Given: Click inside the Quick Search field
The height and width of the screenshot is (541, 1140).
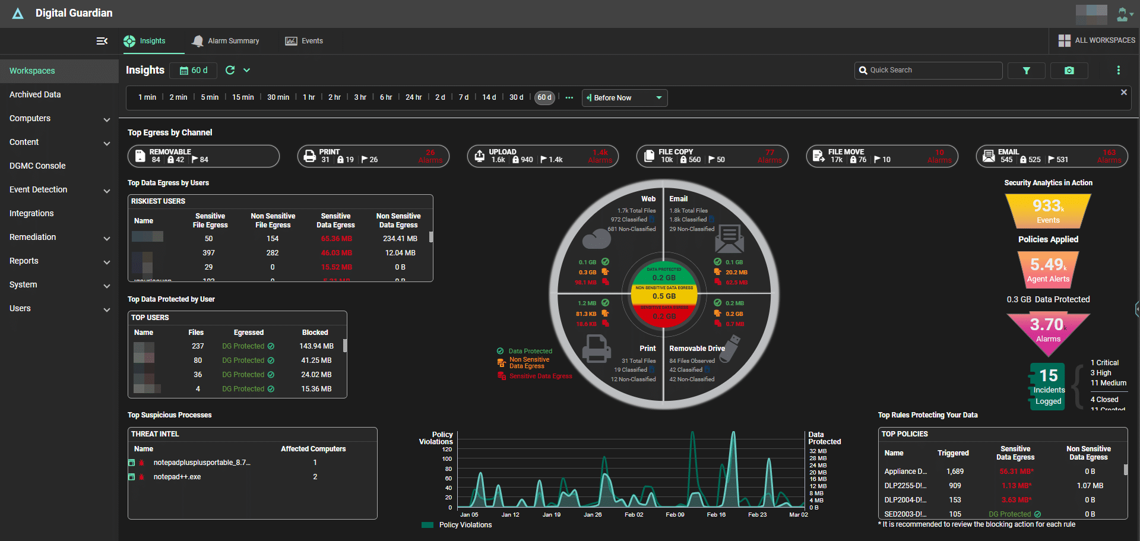Looking at the screenshot, I should (929, 70).
